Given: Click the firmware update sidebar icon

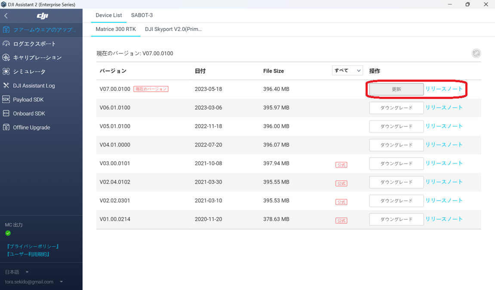Looking at the screenshot, I should coord(6,30).
